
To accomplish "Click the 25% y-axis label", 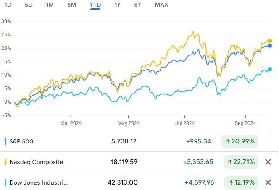I will tap(6, 35).
